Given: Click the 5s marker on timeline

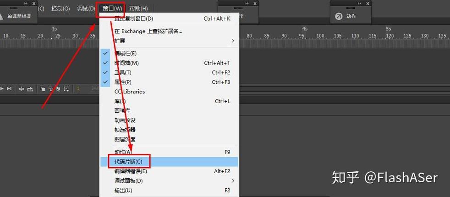Looking at the screenshot, I should (x=388, y=29).
